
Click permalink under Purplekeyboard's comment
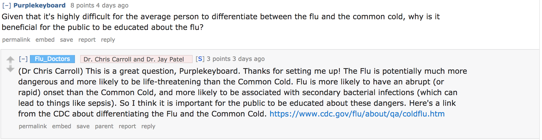[16, 40]
